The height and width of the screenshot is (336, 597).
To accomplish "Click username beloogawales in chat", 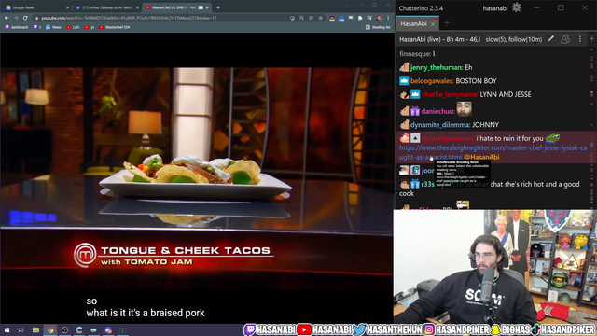I will pyautogui.click(x=432, y=81).
